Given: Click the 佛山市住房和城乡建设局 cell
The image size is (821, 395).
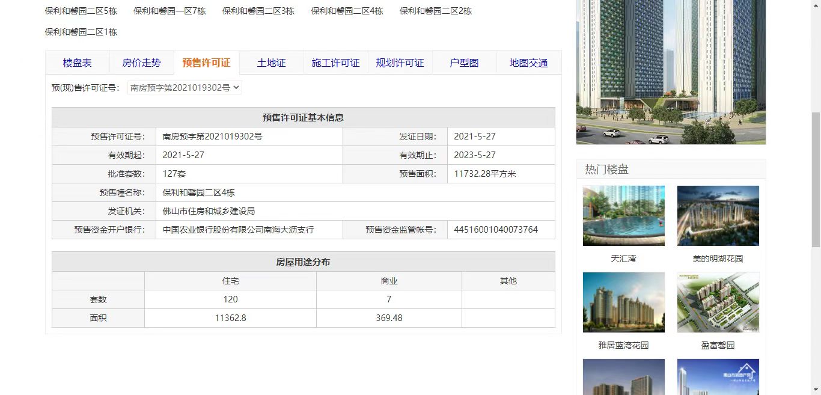Looking at the screenshot, I should pos(355,211).
